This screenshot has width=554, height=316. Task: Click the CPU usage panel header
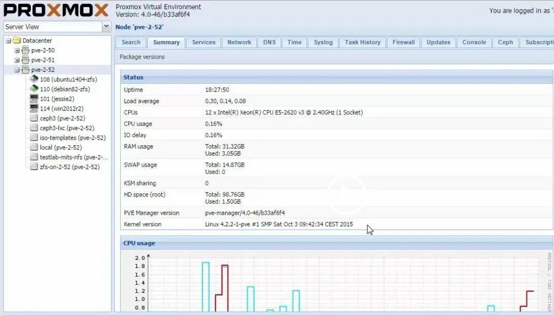coord(337,243)
